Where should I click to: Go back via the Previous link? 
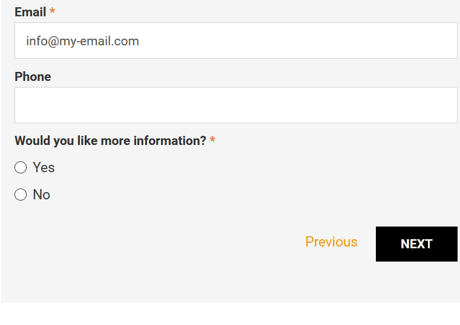(331, 242)
